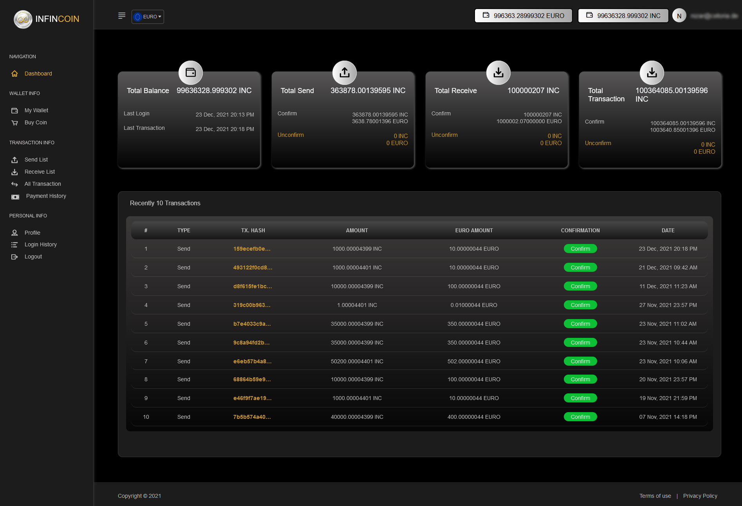
Task: Click the Total Receive download icon
Action: click(498, 72)
